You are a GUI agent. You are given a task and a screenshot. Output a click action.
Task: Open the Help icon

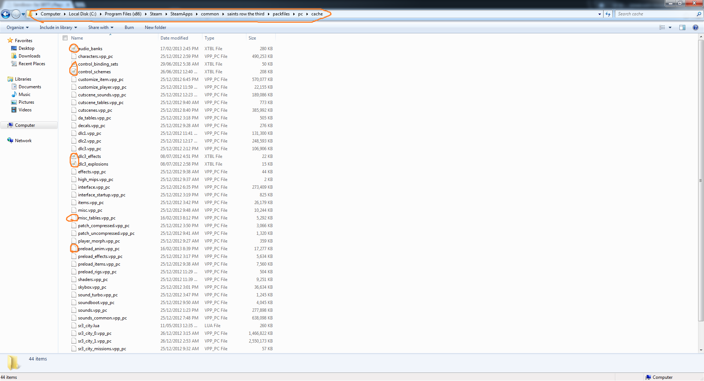(x=696, y=27)
